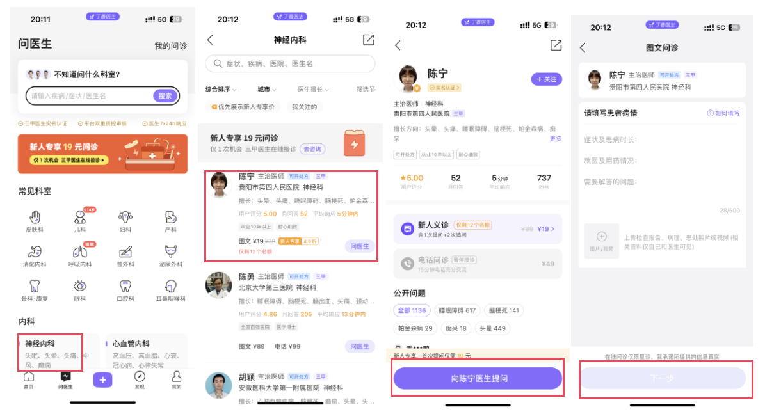Image resolution: width=765 pixels, height=414 pixels.
Task: Toggle the 我关注的 filter chip
Action: click(305, 107)
